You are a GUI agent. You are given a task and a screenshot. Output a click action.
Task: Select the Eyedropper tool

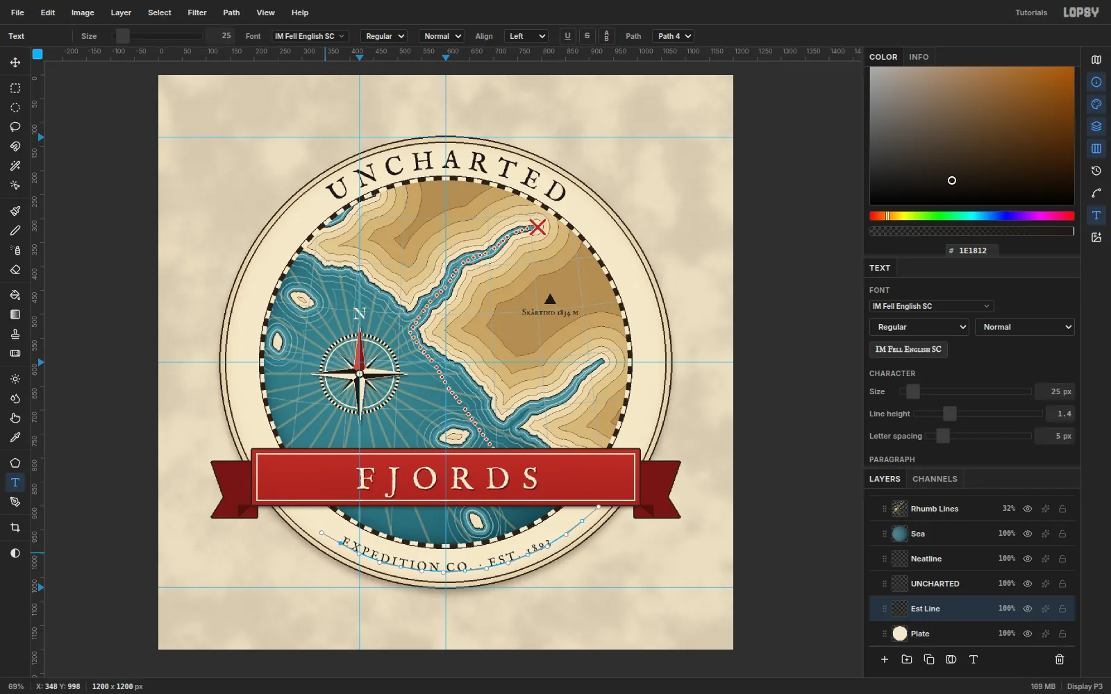[15, 437]
